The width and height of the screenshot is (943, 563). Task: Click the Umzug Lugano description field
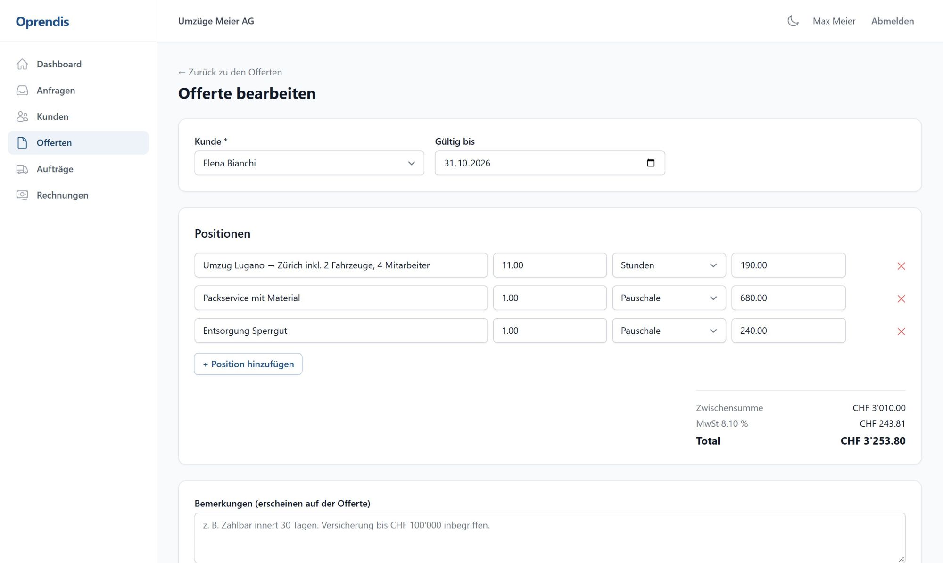tap(341, 265)
